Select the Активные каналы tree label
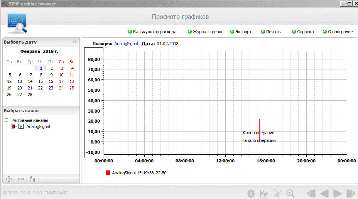 click(x=30, y=120)
